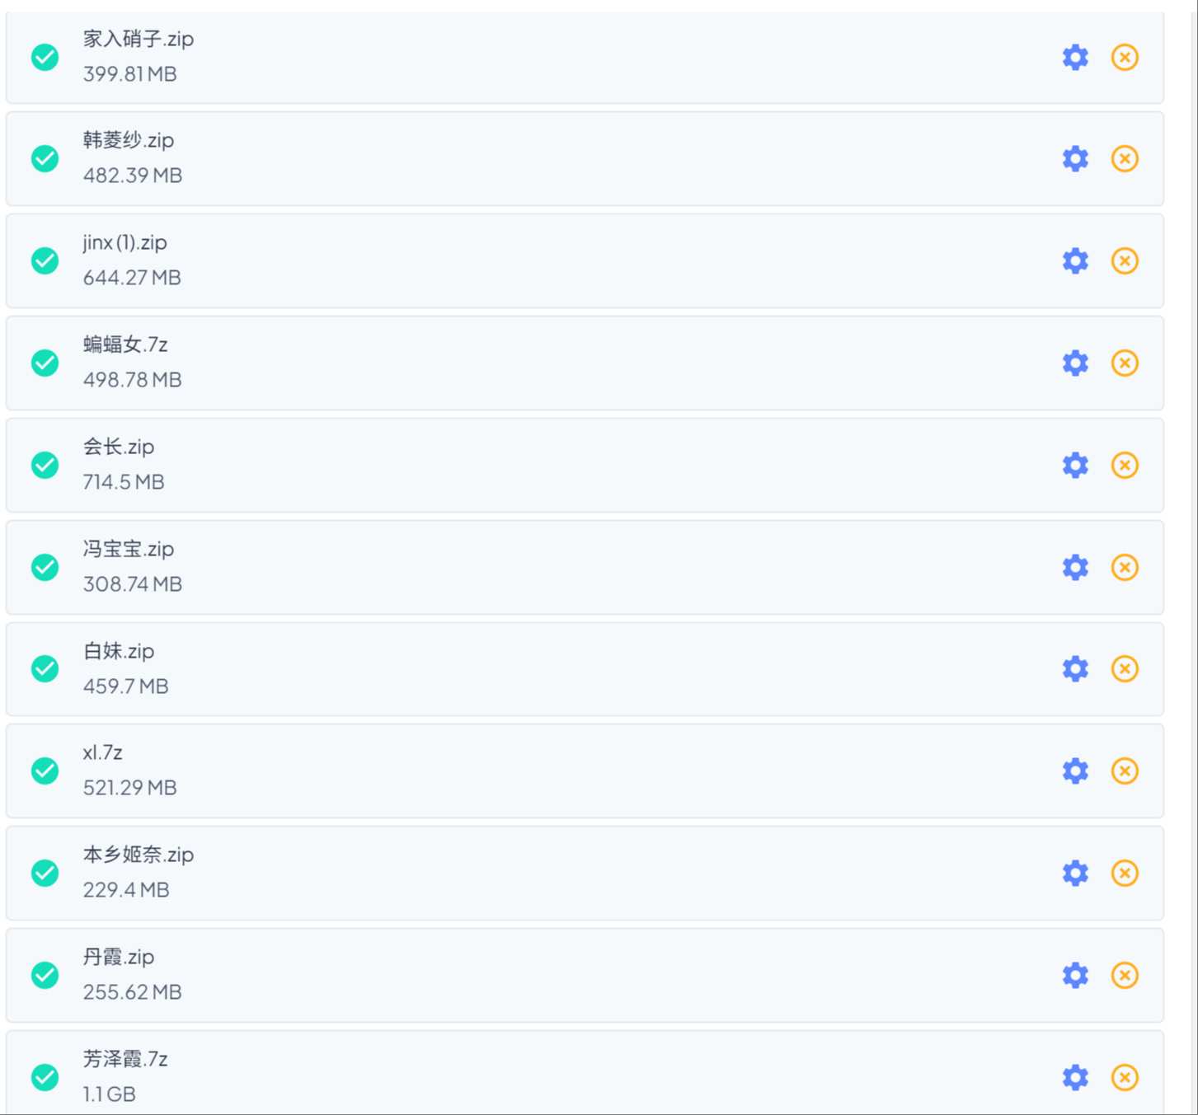
Task: Open the settings gear for 丹霞.zip
Action: (x=1075, y=975)
